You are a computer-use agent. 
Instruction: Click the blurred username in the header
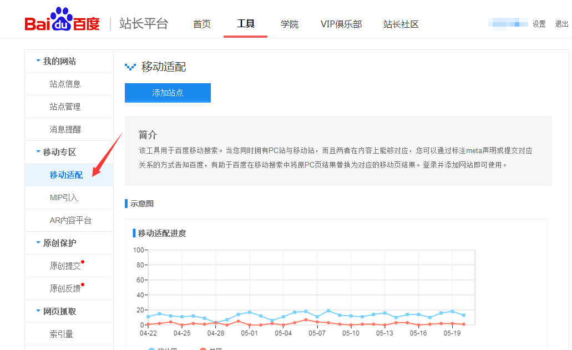[508, 24]
